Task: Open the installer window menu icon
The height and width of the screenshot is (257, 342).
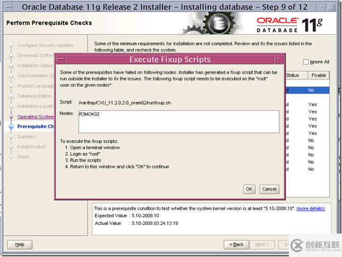Action: 8,7
